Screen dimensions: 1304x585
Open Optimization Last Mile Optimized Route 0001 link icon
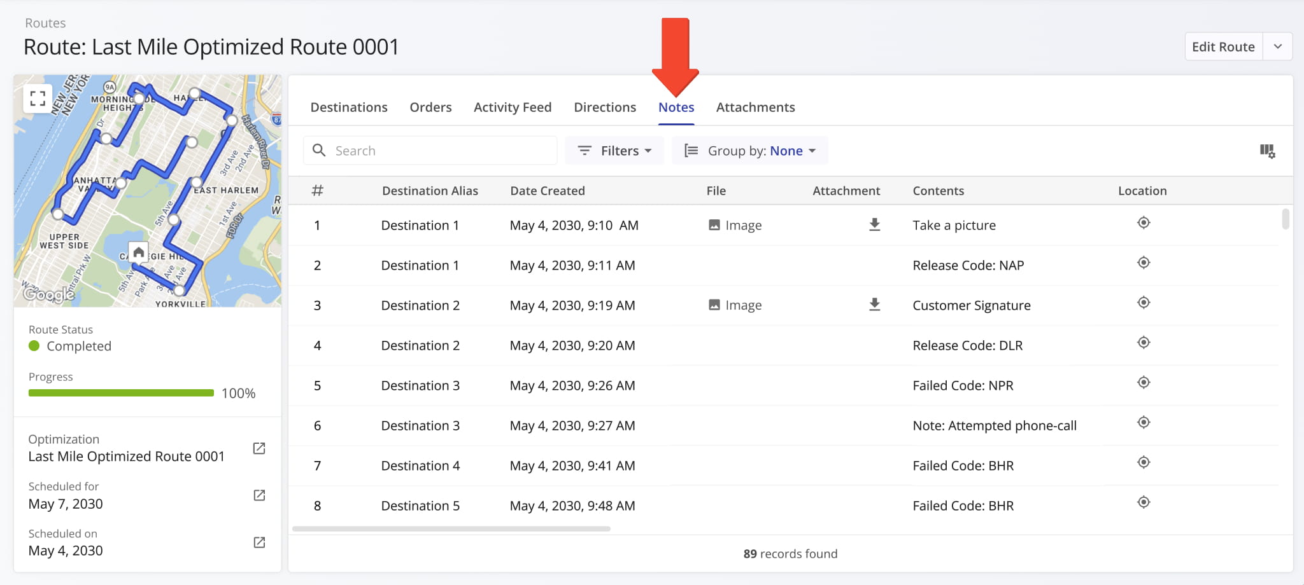click(259, 448)
